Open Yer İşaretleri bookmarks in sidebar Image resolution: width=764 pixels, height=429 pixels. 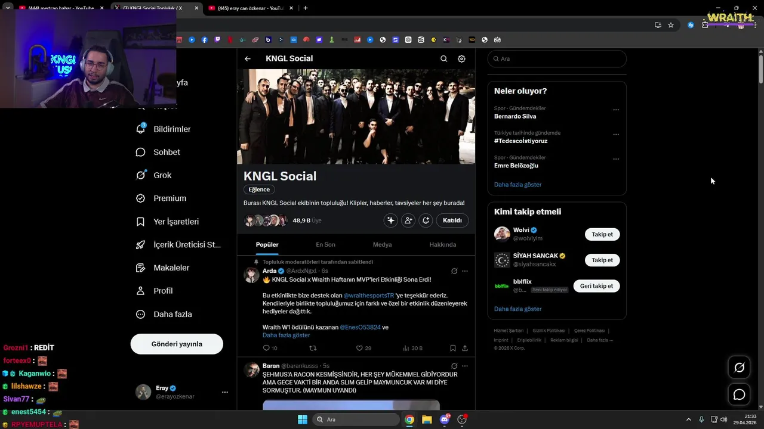click(168, 222)
